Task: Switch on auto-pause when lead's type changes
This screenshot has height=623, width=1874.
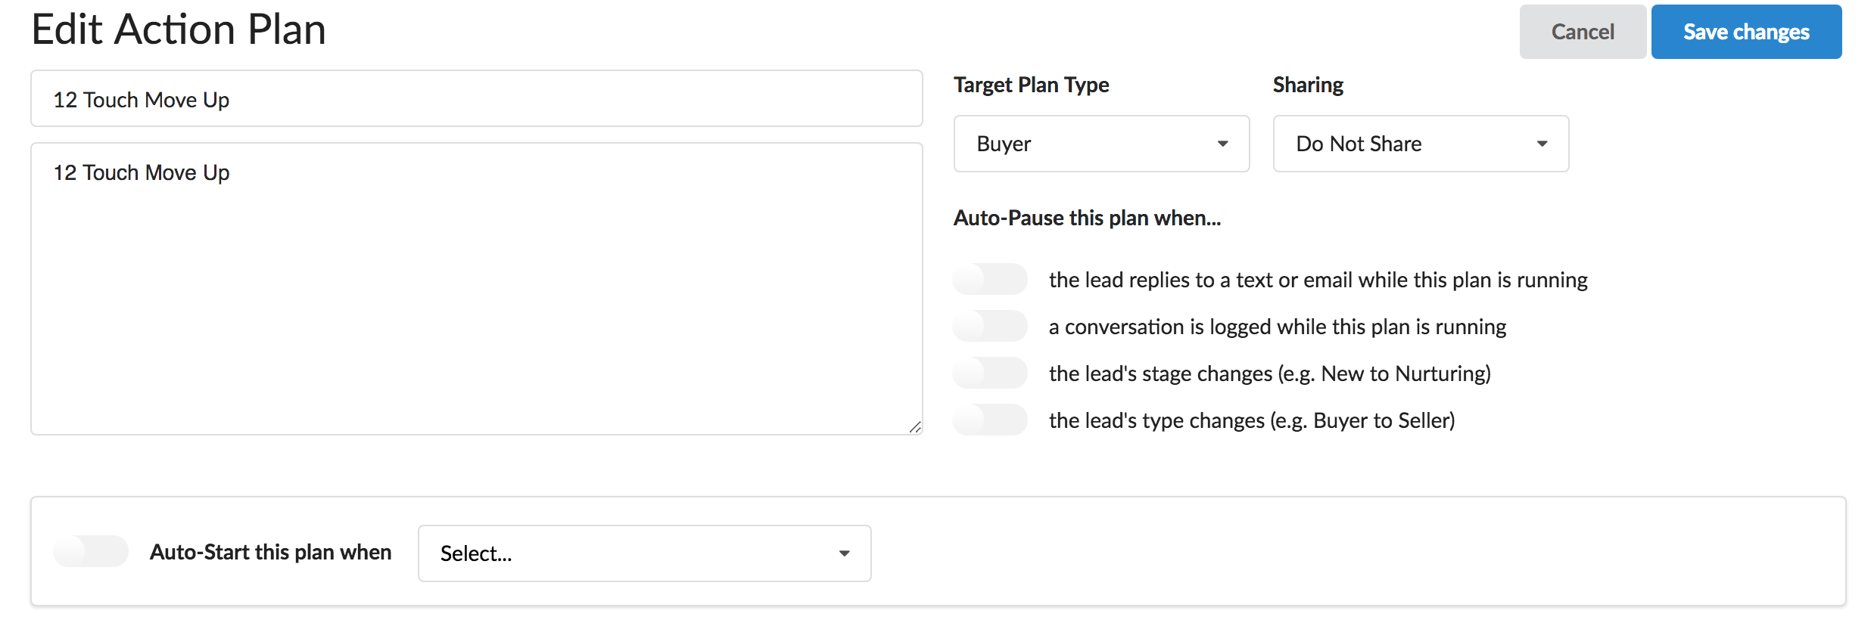Action: [989, 420]
